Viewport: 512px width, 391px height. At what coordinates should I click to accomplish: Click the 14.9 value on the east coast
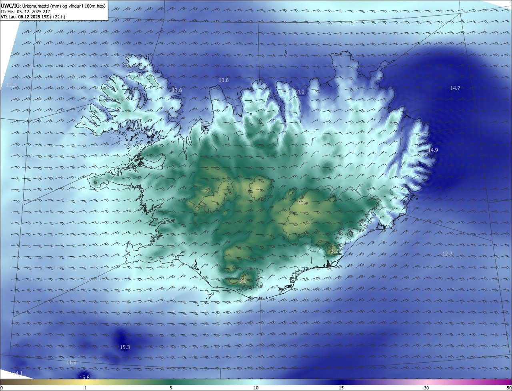(433, 150)
